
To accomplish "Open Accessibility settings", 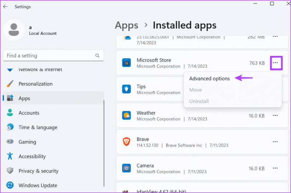I will click(53, 156).
